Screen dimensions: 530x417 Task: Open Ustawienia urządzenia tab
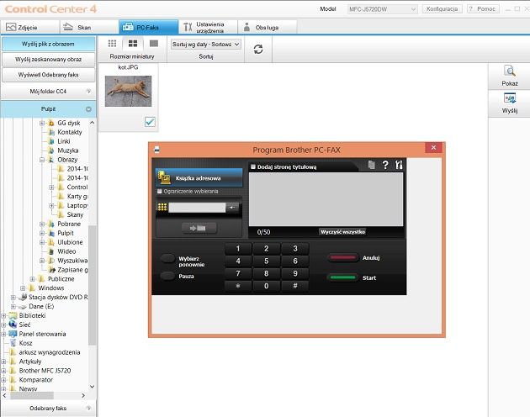click(208, 27)
